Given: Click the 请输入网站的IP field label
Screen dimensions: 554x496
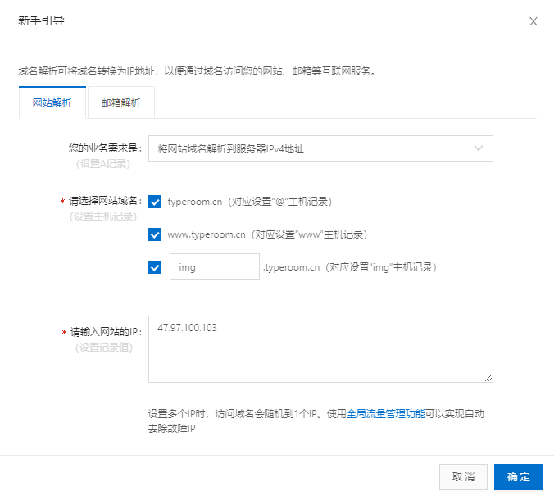Looking at the screenshot, I should point(106,332).
